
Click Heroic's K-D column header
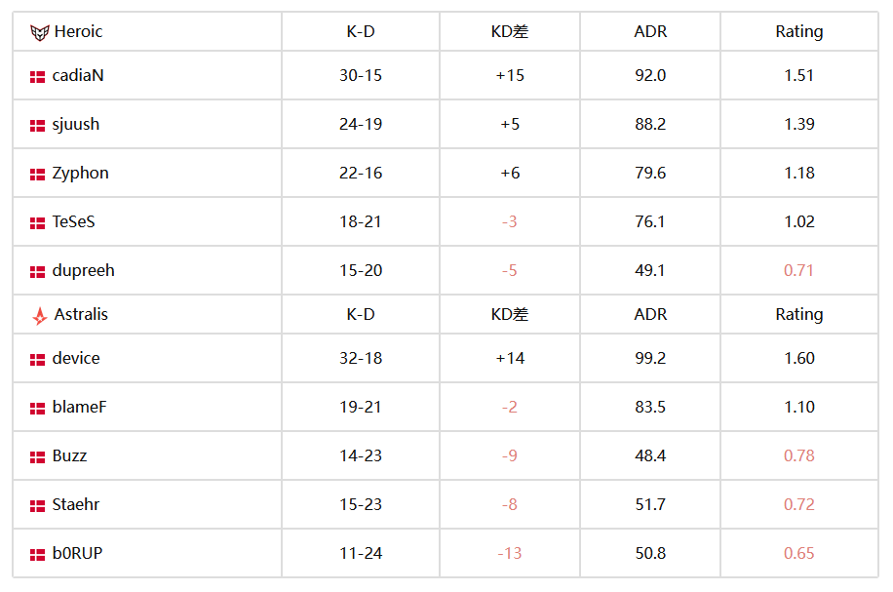[x=361, y=32]
